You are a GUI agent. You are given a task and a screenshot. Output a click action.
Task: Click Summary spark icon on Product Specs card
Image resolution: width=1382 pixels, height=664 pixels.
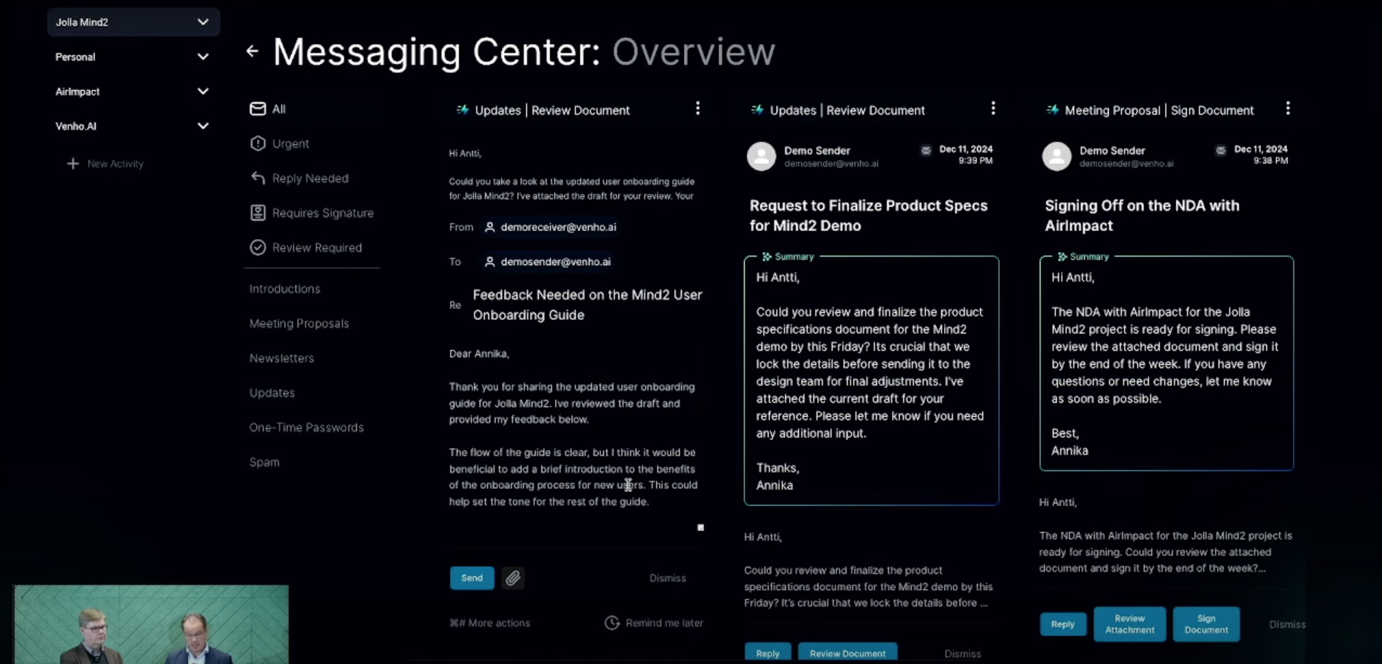click(767, 257)
